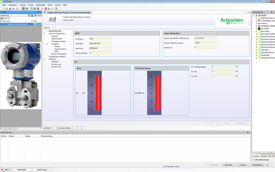This screenshot has width=275, height=172.
Task: Click the HOST PC icon in project tree
Action: [2, 18]
